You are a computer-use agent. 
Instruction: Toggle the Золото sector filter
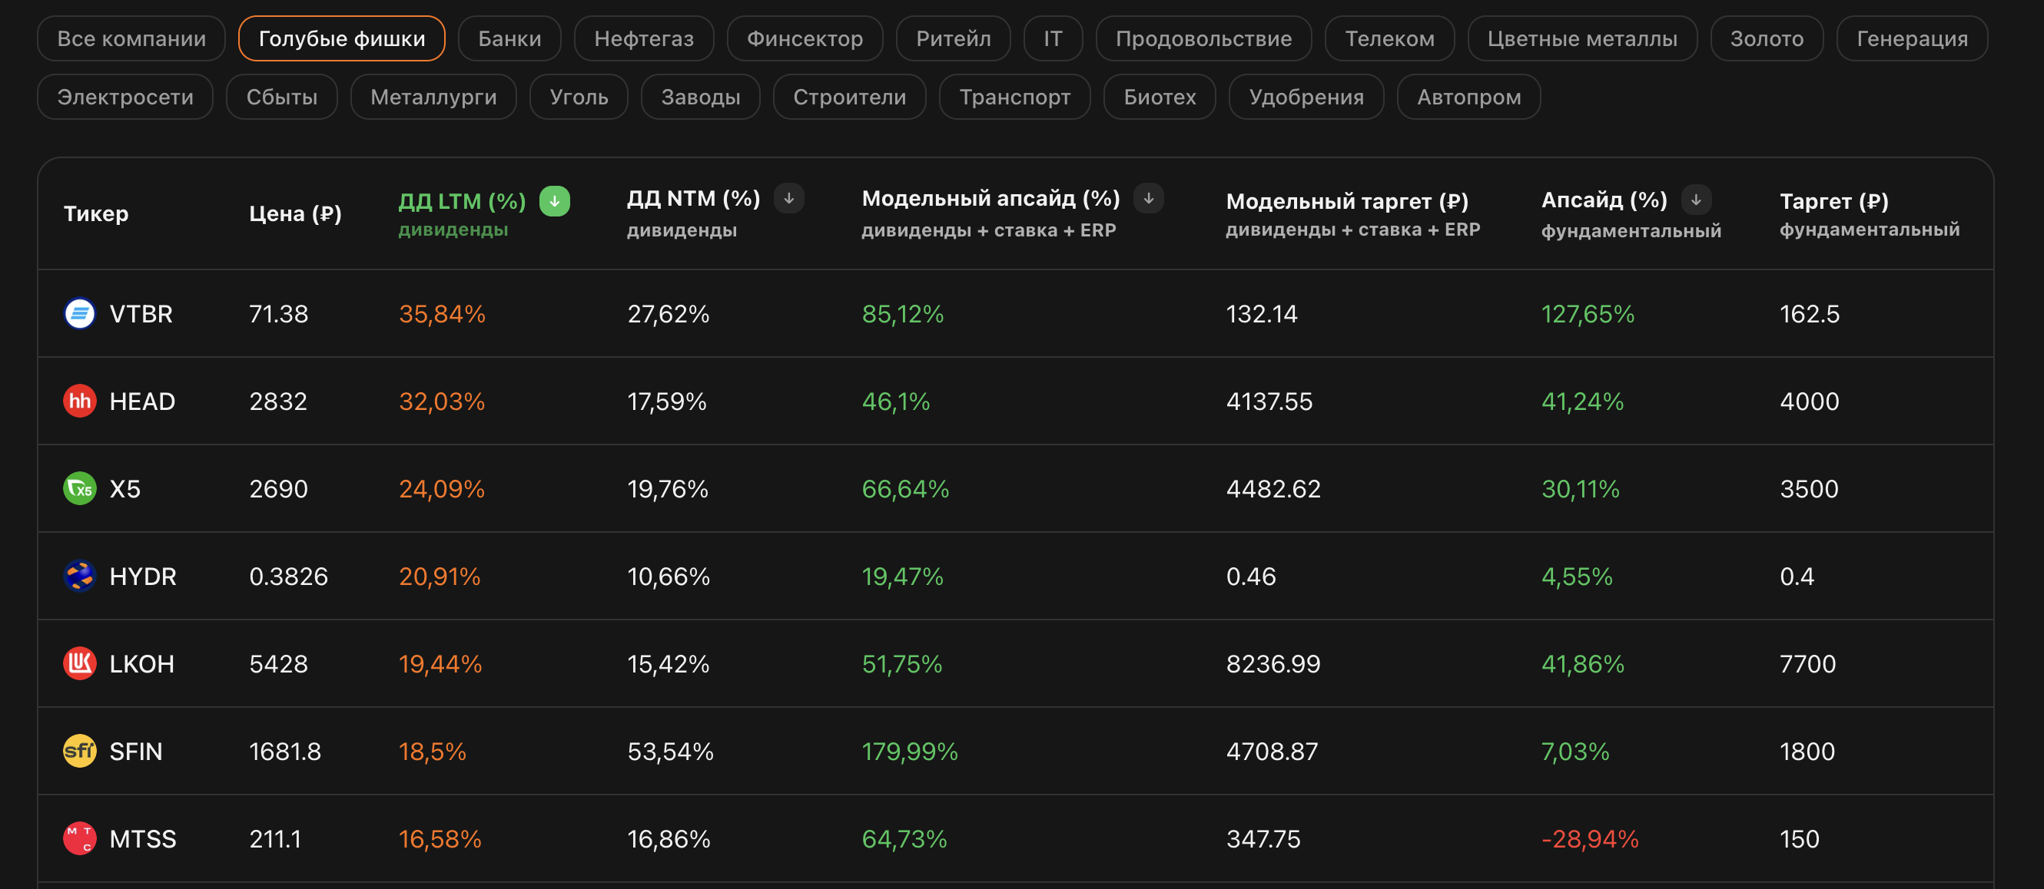(x=1765, y=38)
